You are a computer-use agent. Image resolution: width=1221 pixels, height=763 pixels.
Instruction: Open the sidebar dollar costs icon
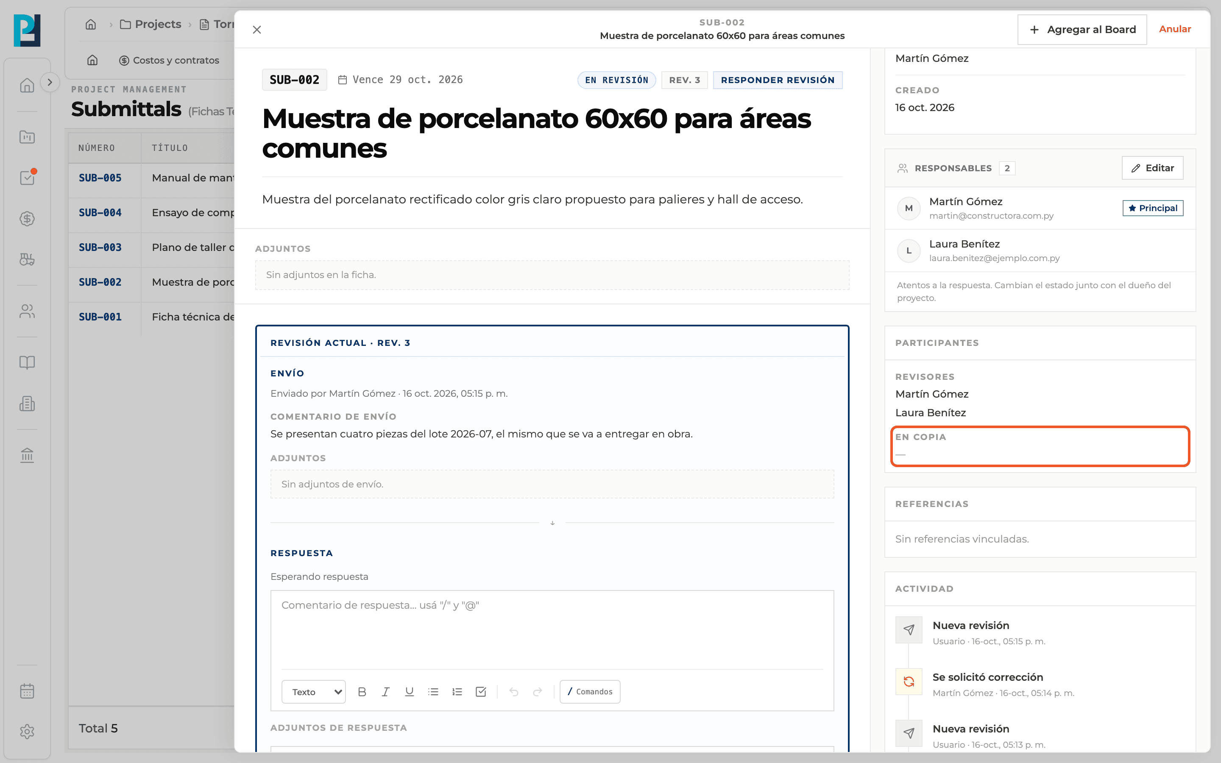[x=27, y=218]
